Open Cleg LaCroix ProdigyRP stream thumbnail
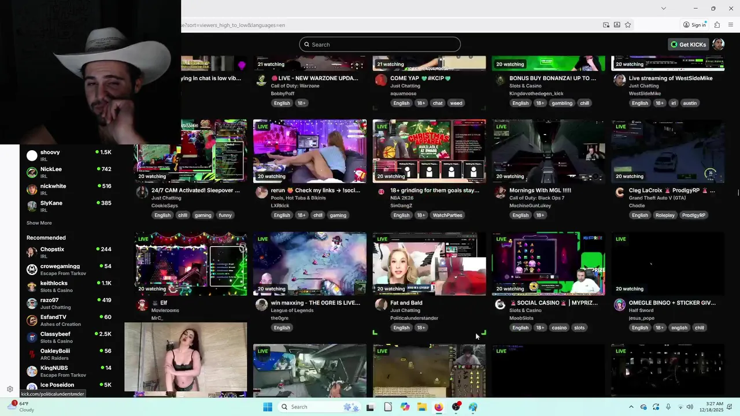740x416 pixels. 668,151
